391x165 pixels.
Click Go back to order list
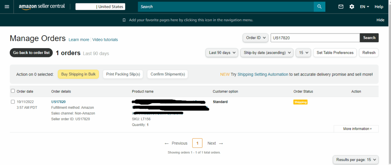31,53
